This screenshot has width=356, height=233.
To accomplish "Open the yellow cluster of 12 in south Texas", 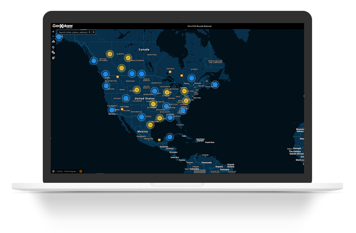I will [x=150, y=125].
